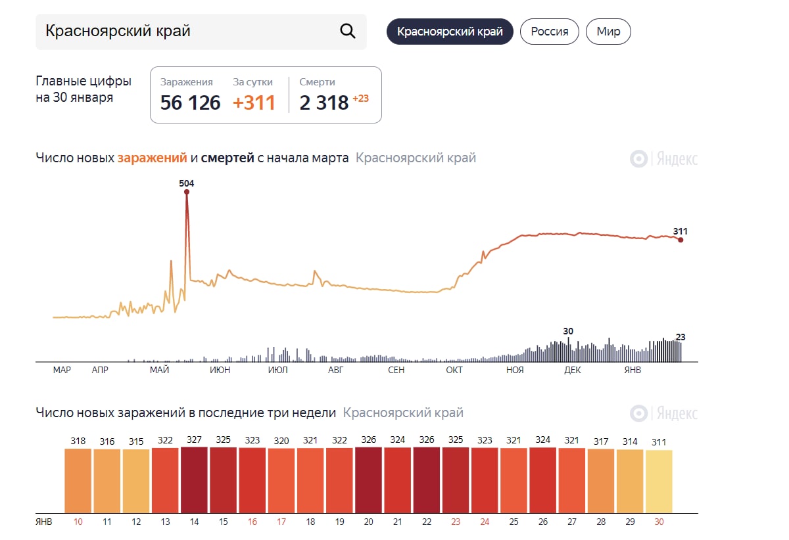Click the January 26 bar showing 324
Screen dimensions: 789x540
[543, 480]
